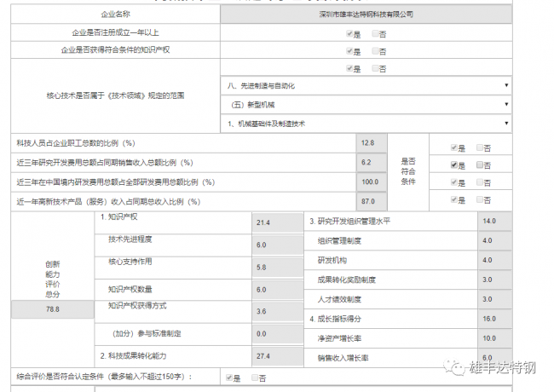554x392 pixels.
Task: Check 是 for 综合评价是否符合认定条件
Action: 229,378
